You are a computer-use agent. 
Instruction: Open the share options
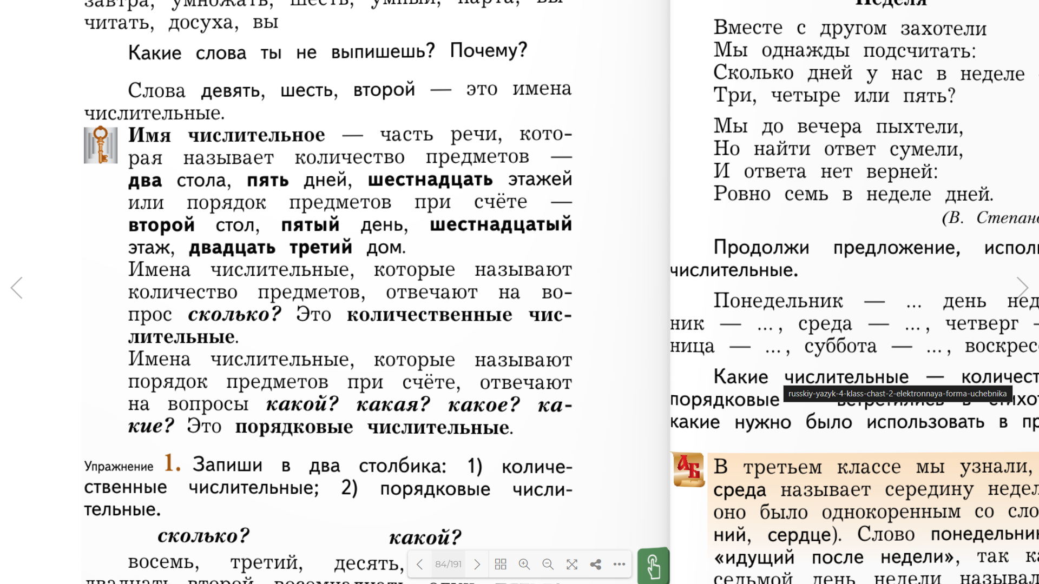[x=596, y=565]
